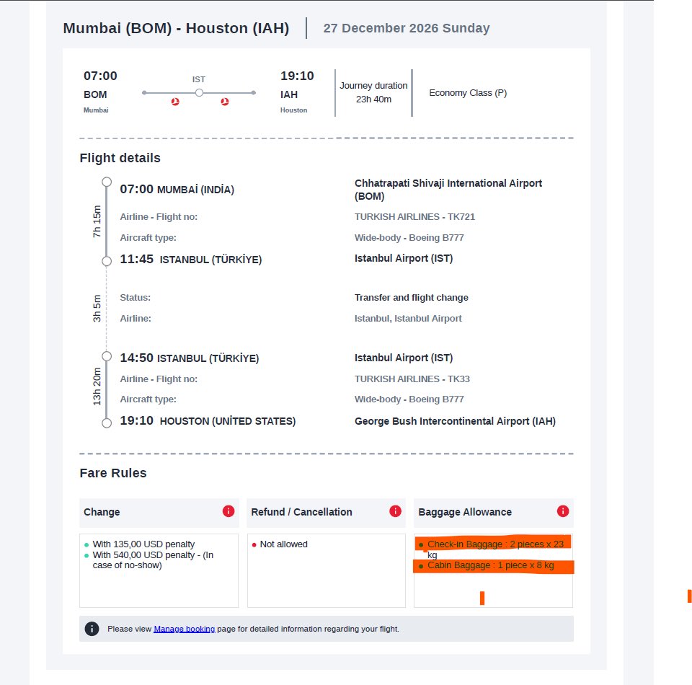Click the 07:00 Mumbai departure timeline node

107,182
